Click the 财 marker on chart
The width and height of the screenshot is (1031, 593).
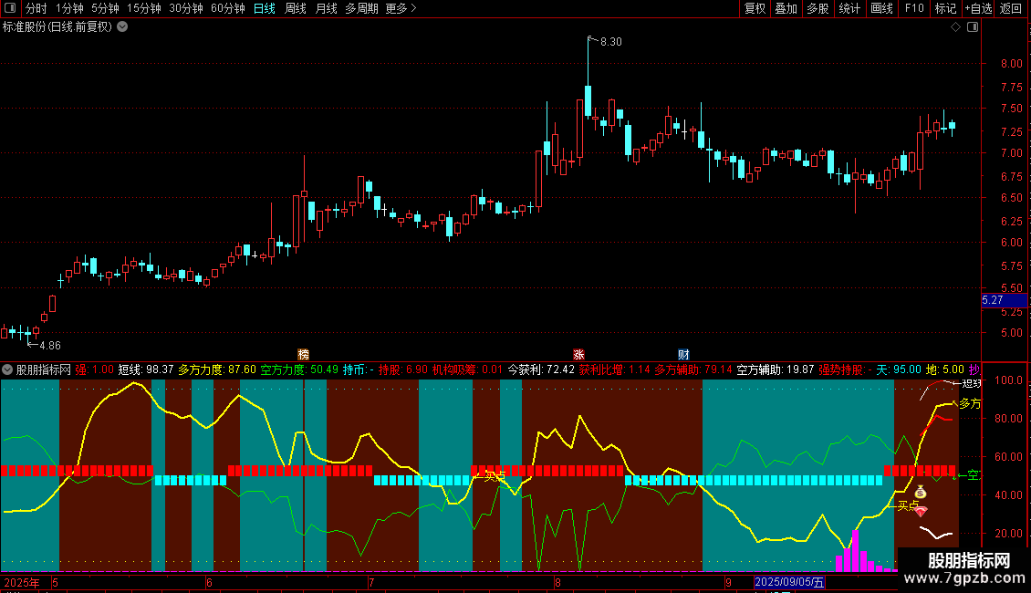pyautogui.click(x=683, y=354)
